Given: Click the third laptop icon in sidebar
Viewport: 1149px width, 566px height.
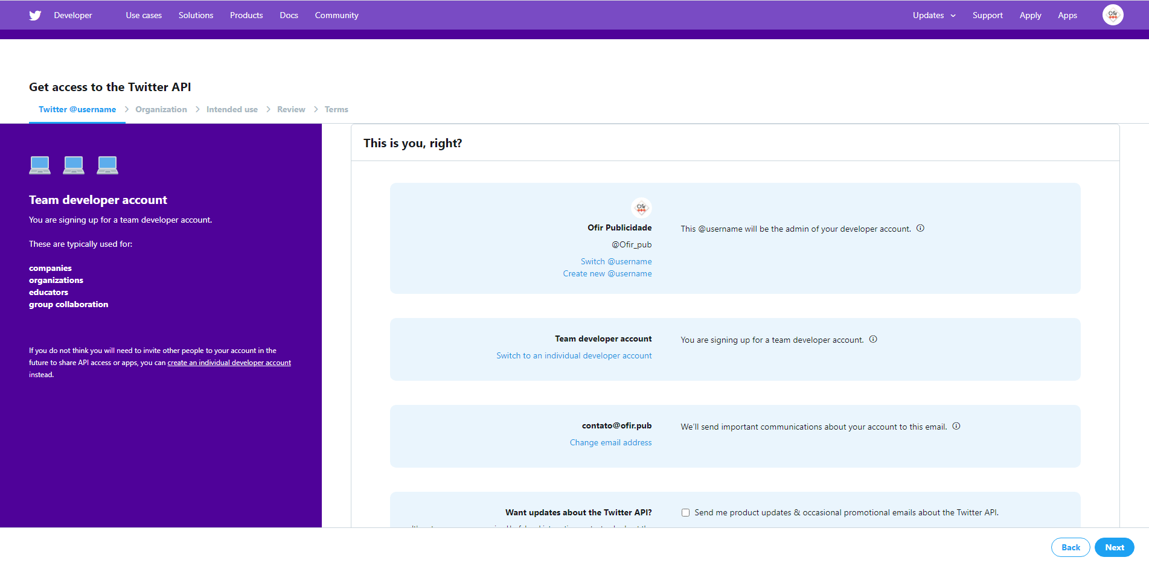Looking at the screenshot, I should [107, 165].
